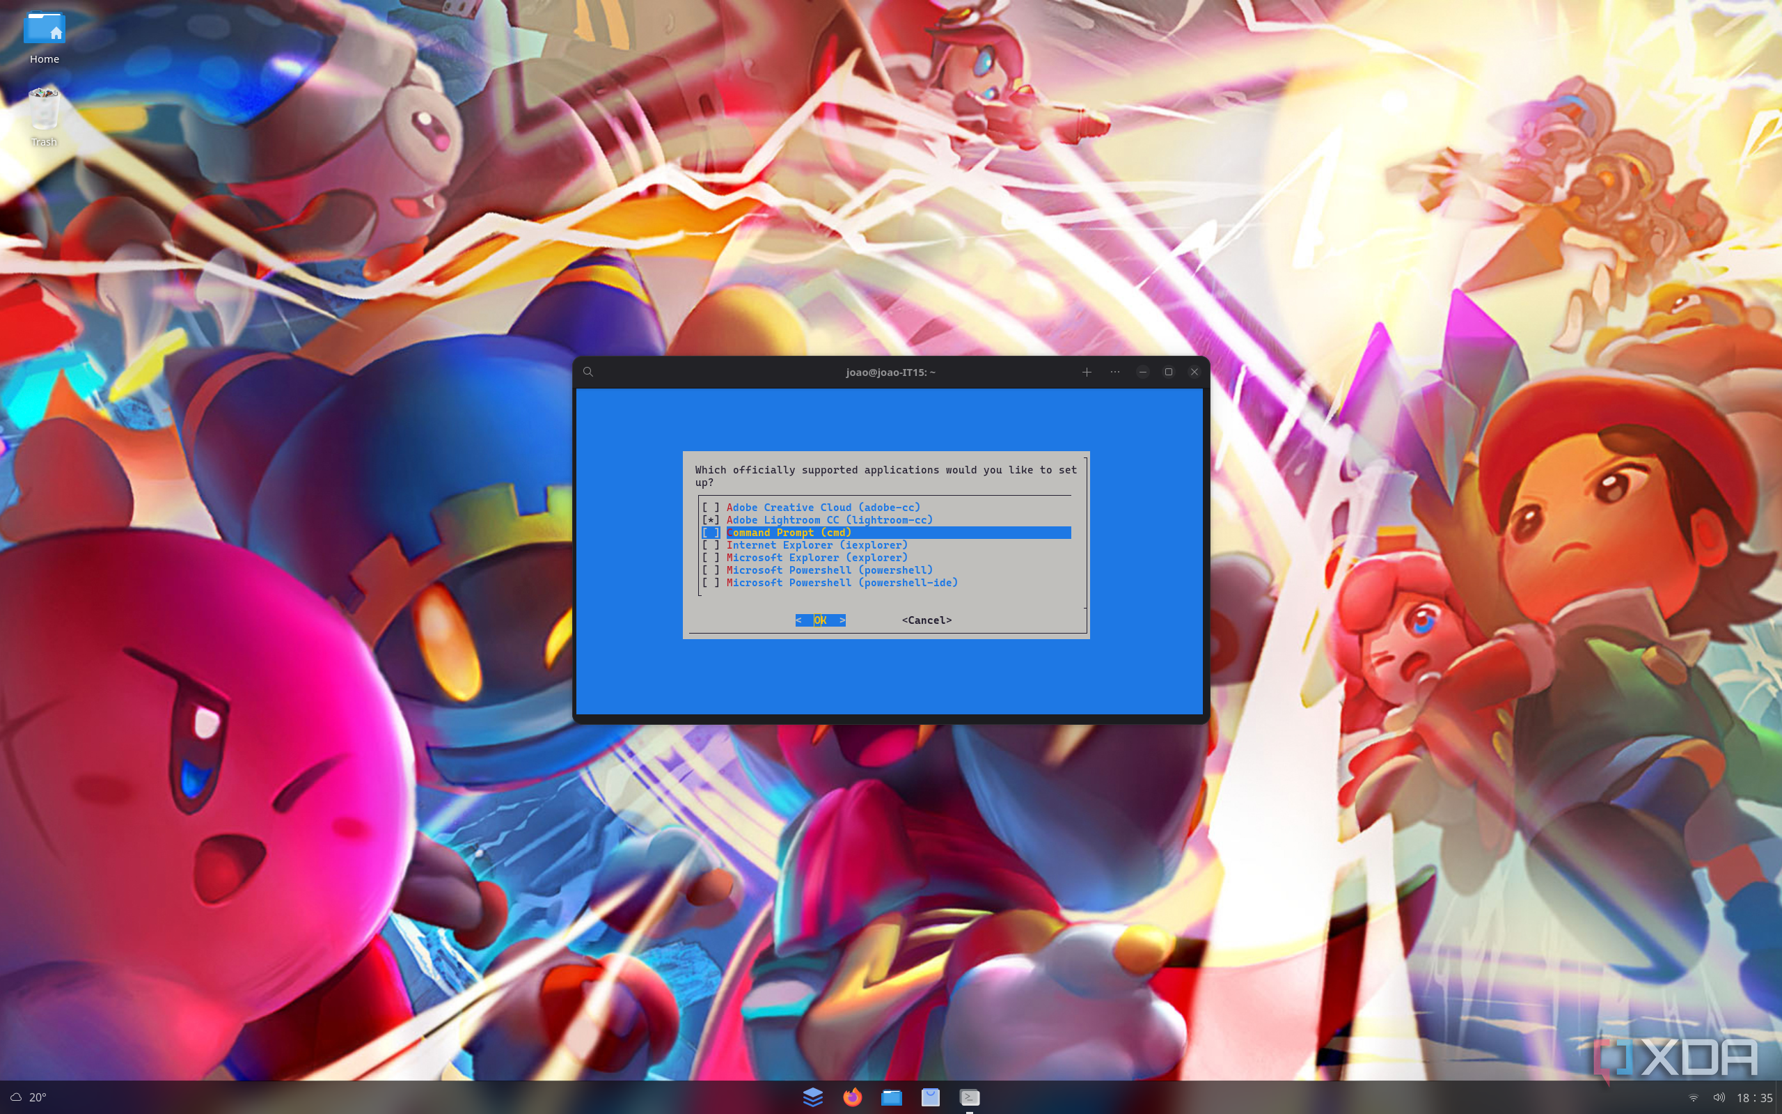Uncheck Adobe Lightroom CC (lightroom-cc)
The width and height of the screenshot is (1782, 1114).
[x=711, y=519]
